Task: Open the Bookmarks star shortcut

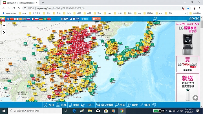Action: pyautogui.click(x=9, y=13)
